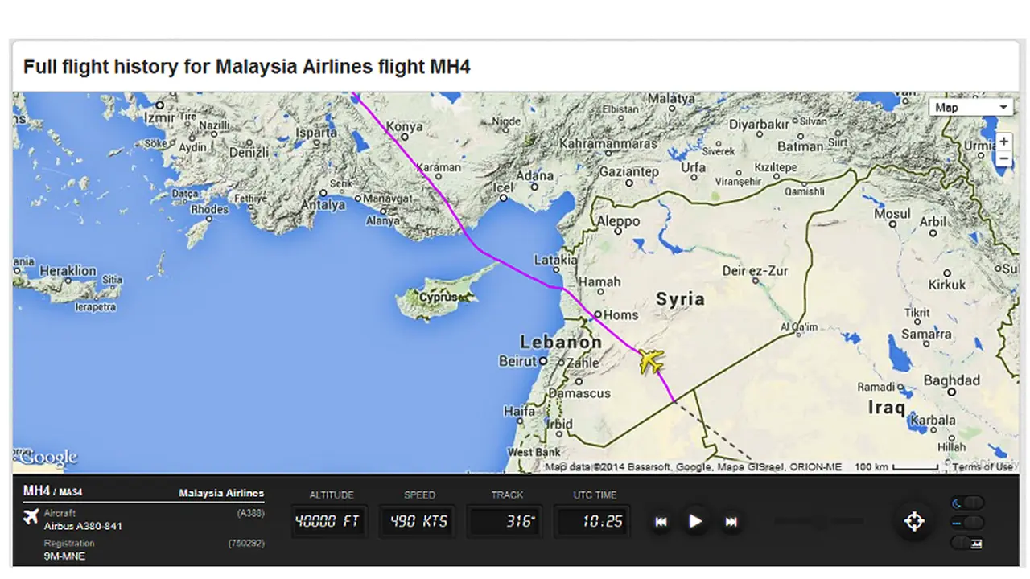The image size is (1030, 579).
Task: Click the 100 km map scale indicator
Action: [x=896, y=467]
